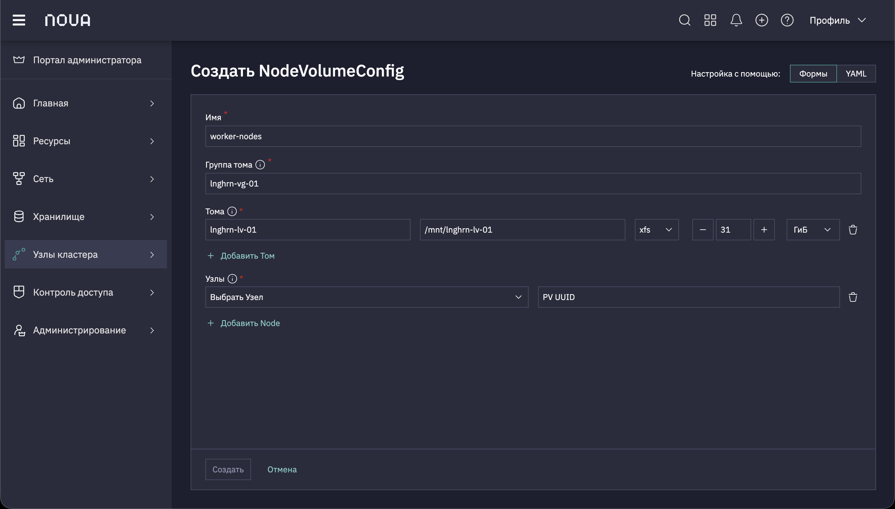Image resolution: width=895 pixels, height=509 pixels.
Task: Edit mount path /mnt/lnghrn-lv-01 field
Action: point(522,230)
